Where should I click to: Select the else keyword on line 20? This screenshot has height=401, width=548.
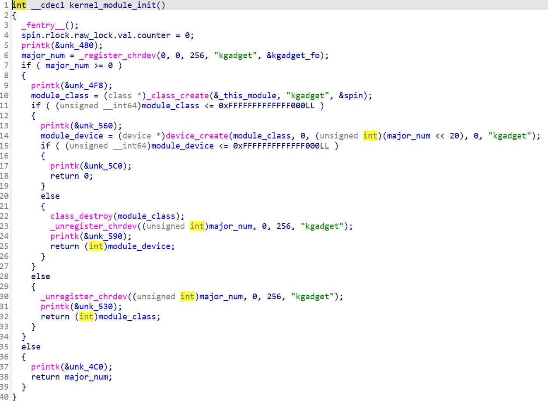[x=50, y=196]
